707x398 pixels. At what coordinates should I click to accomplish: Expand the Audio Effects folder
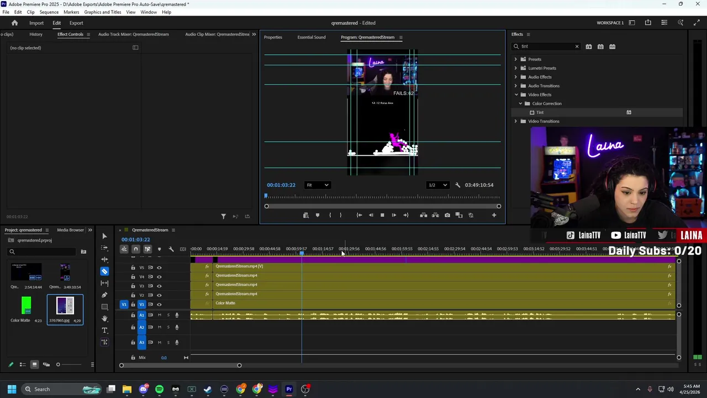[x=516, y=77]
